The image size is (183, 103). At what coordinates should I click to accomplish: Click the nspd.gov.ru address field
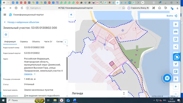[x=35, y=8]
